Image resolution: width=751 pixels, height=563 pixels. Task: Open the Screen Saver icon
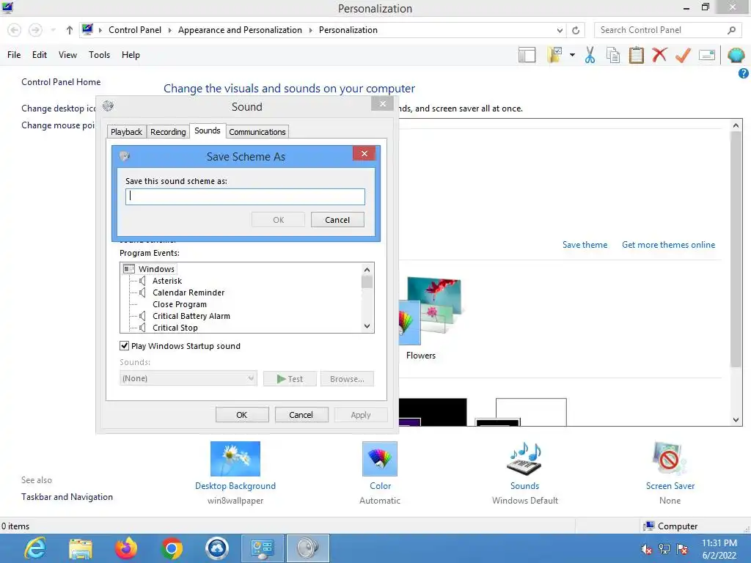click(x=670, y=459)
